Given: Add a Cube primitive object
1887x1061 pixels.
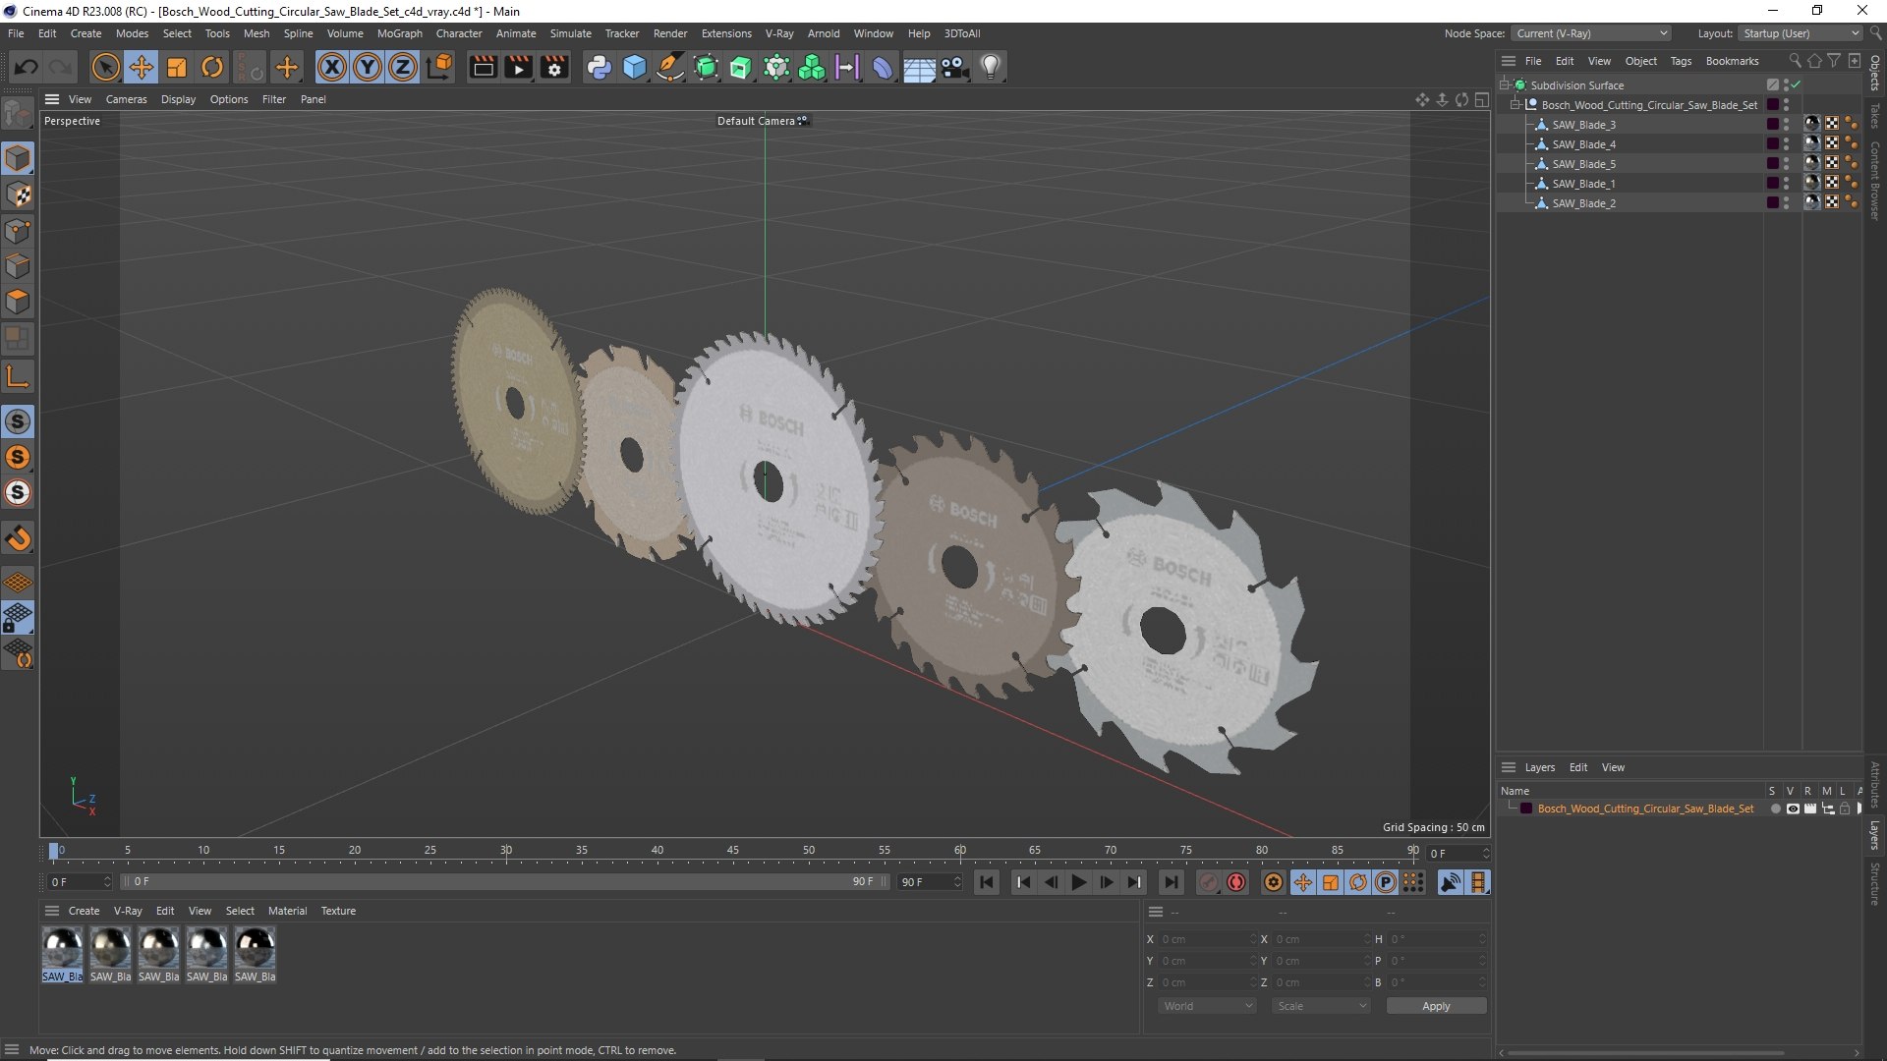Looking at the screenshot, I should 635,67.
